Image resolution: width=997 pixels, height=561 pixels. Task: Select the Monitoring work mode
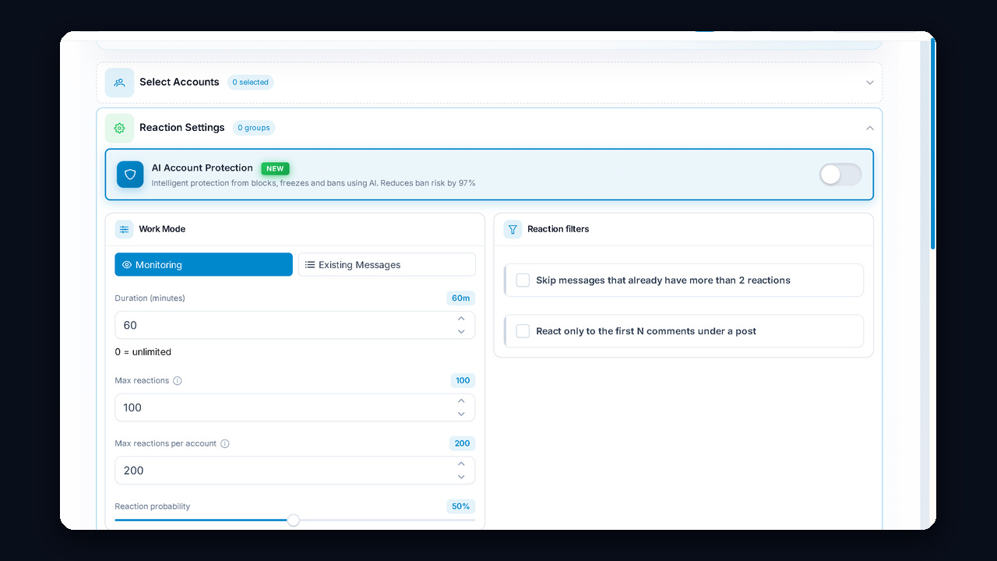click(203, 265)
